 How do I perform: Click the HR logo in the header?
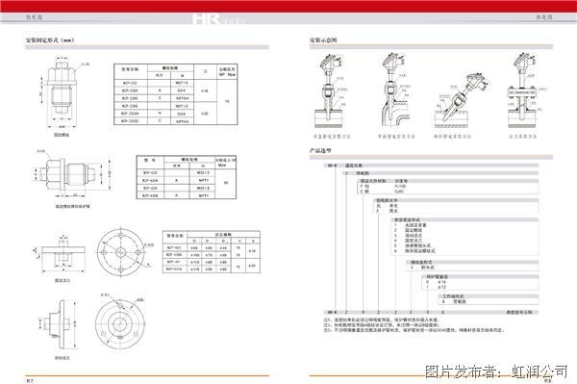point(207,19)
